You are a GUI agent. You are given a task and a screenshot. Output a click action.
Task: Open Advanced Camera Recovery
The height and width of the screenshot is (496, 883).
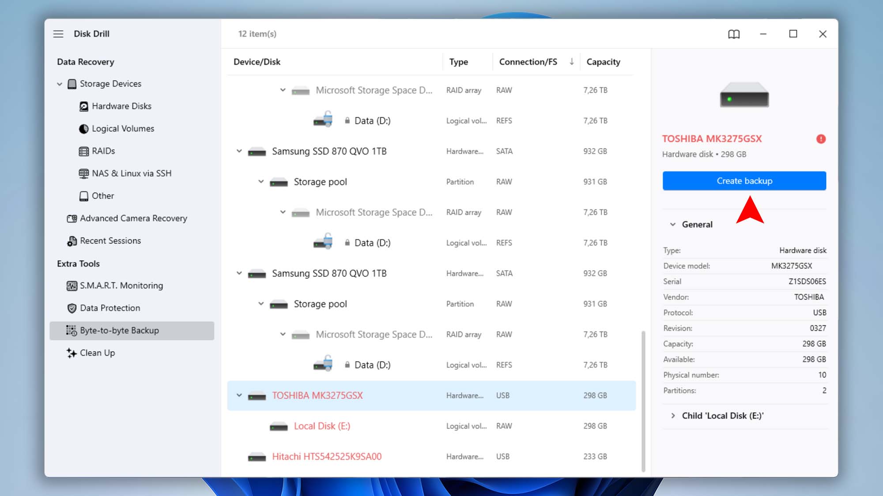pyautogui.click(x=133, y=219)
